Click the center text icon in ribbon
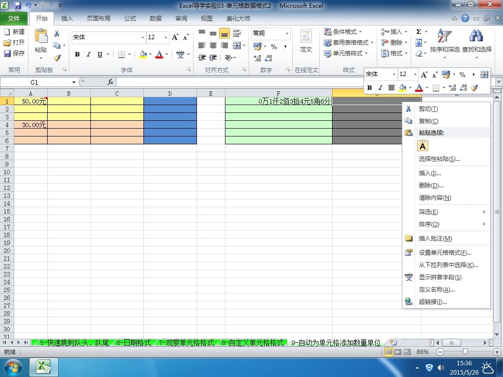The image size is (503, 377). tap(213, 46)
